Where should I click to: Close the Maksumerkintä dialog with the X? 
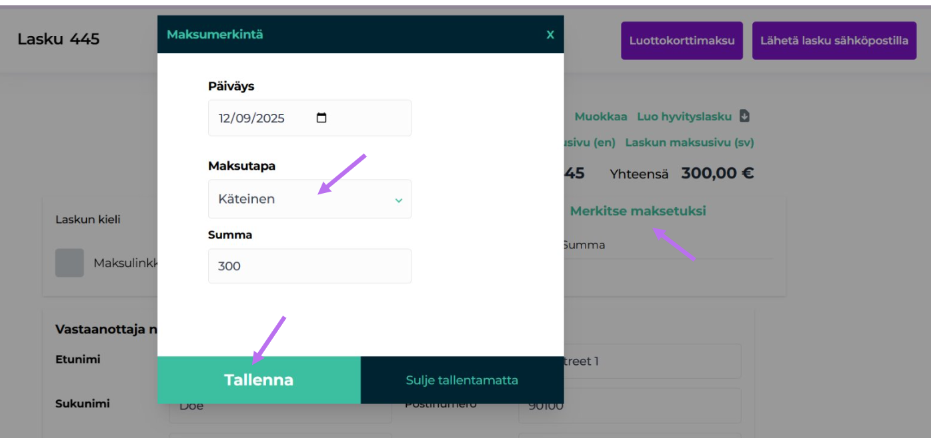pos(550,36)
